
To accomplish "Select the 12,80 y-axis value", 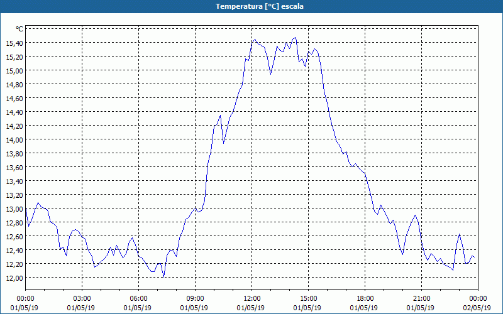I will (14, 222).
